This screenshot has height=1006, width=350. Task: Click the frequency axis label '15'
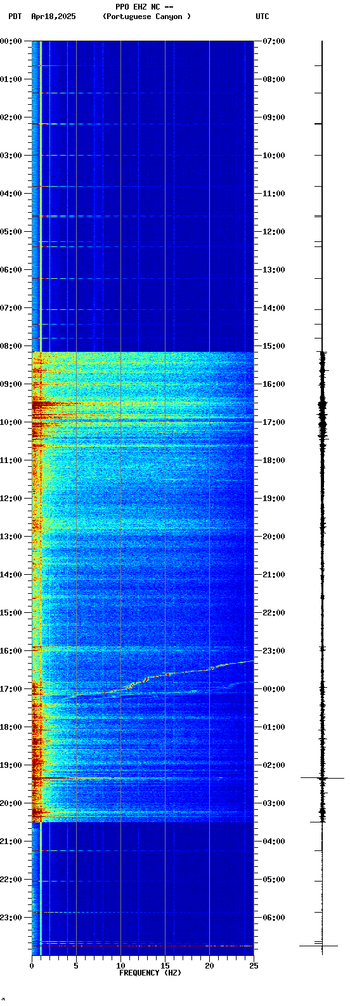click(x=165, y=966)
